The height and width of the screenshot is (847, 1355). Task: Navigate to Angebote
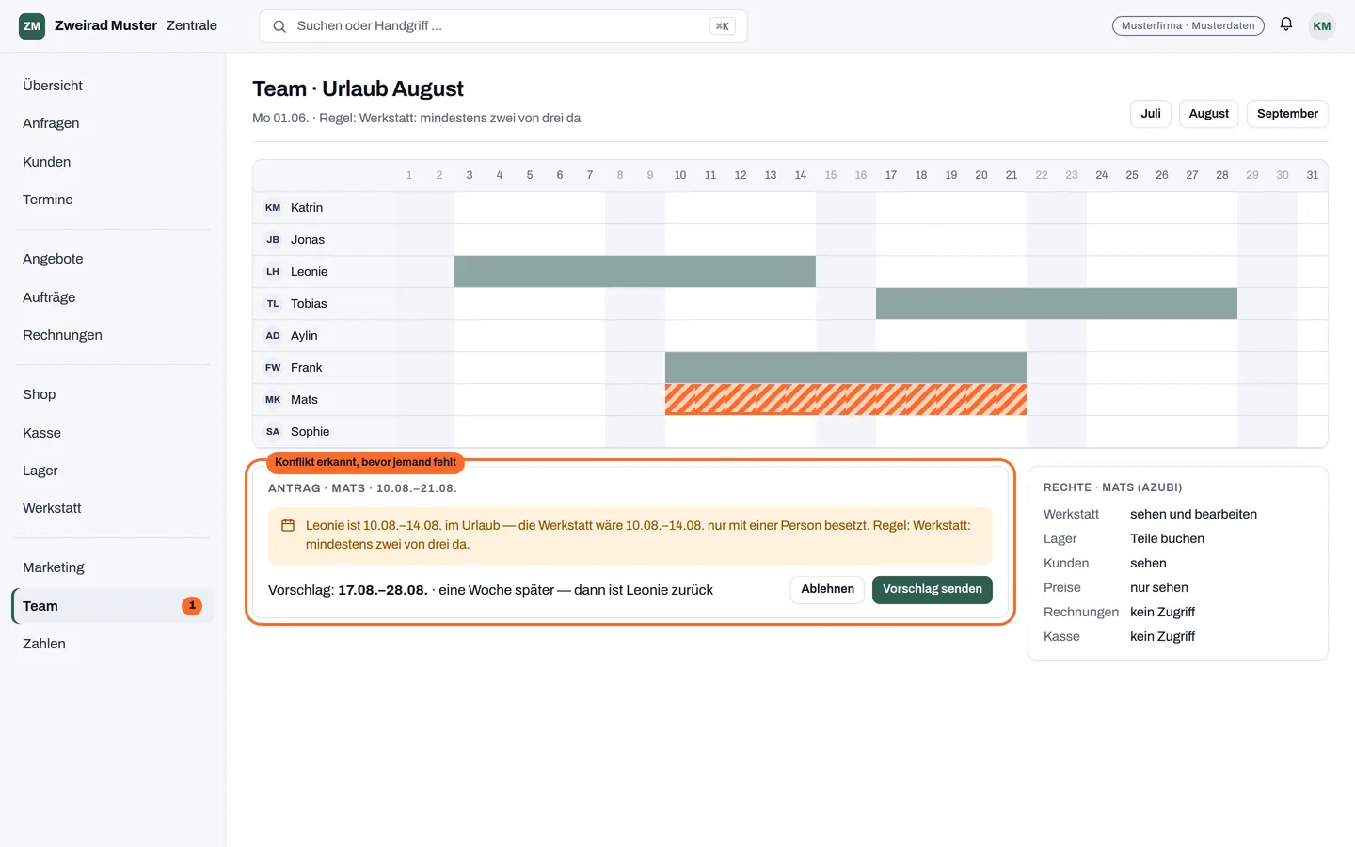(x=113, y=259)
